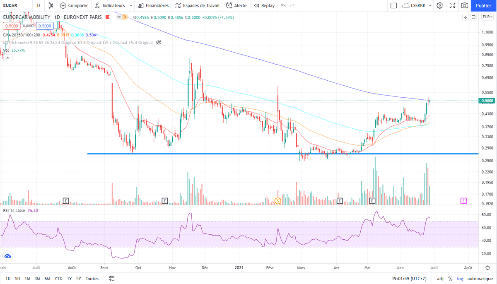Set the date range to 5Y
Image resolution: width=497 pixels, height=284 pixels.
pos(79,279)
